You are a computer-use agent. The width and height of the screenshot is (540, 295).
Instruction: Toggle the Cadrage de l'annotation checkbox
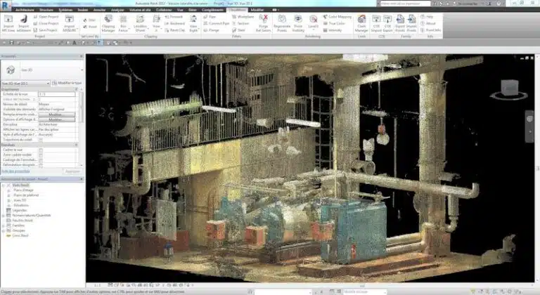[x=41, y=160]
